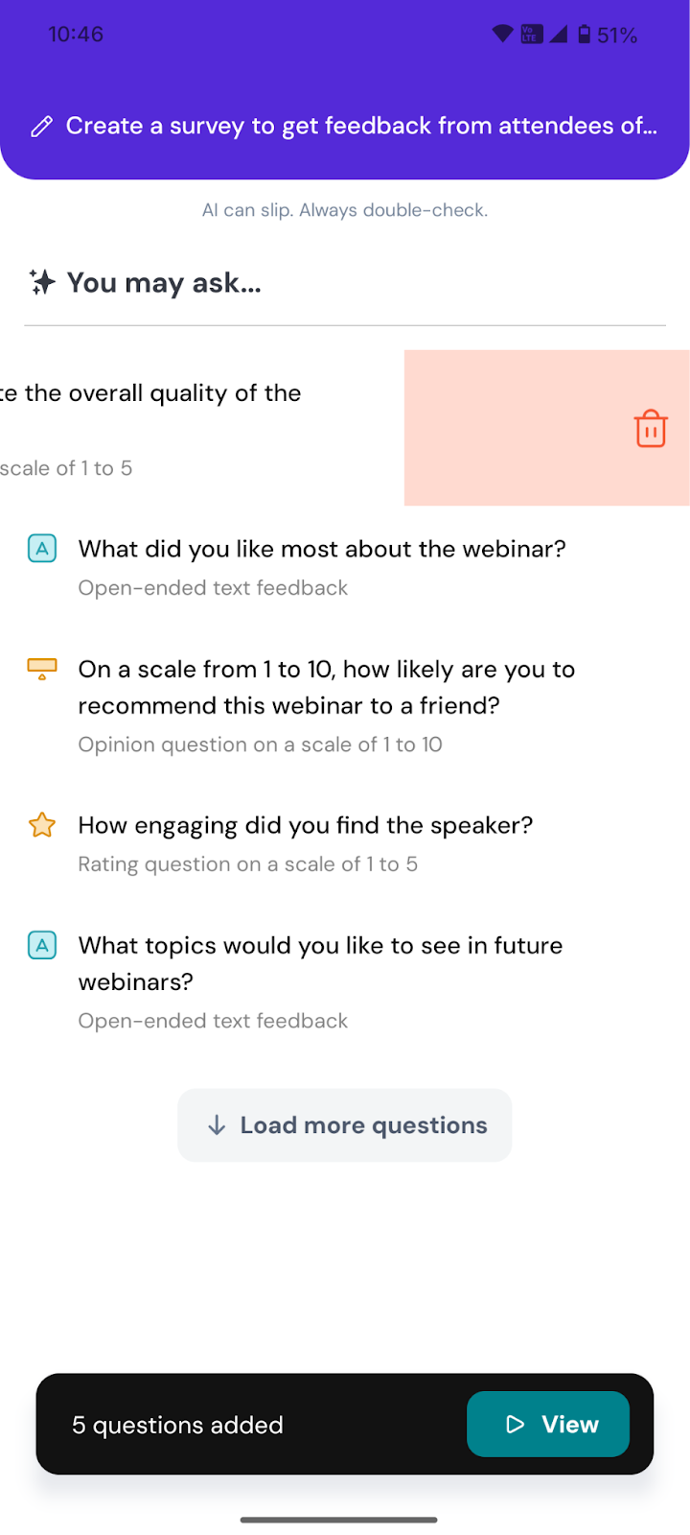Tap the down arrow in Load more questions
690x1535 pixels.
tap(218, 1125)
